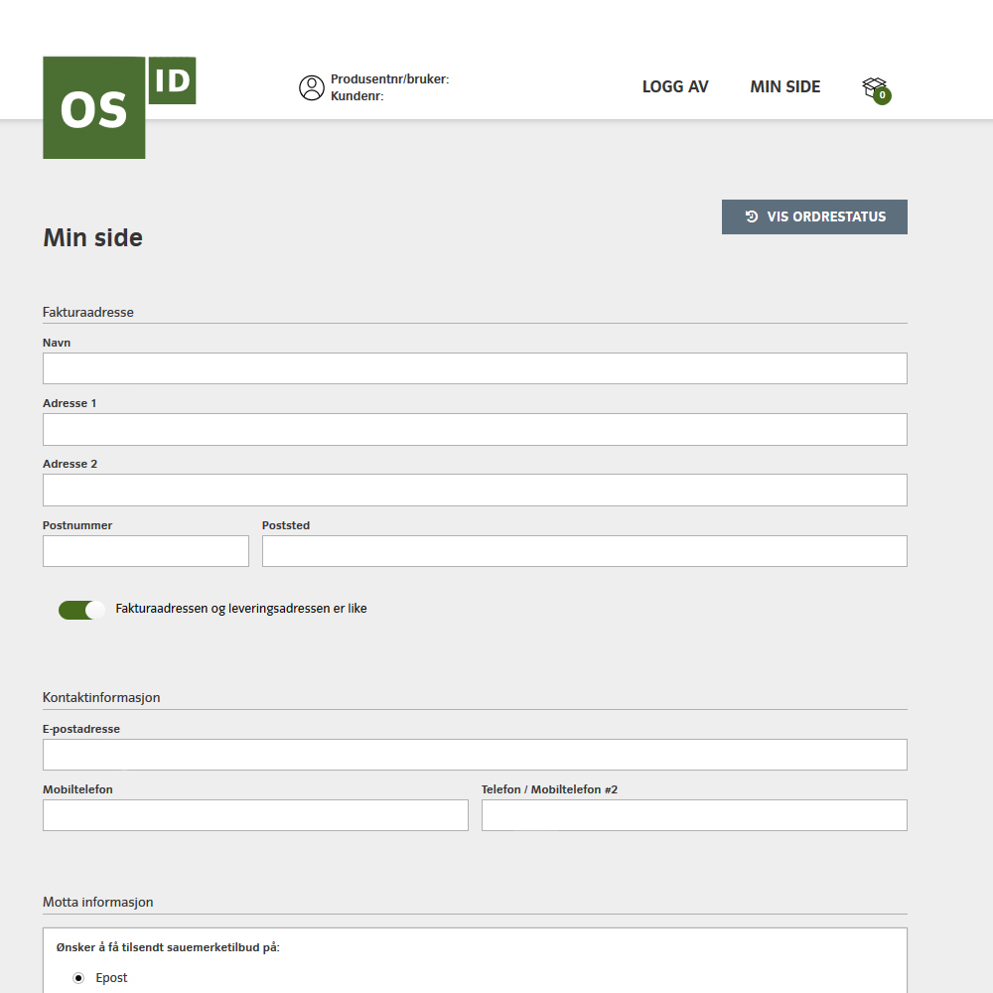The image size is (993, 993).
Task: Open MIN SIDE in the header
Action: (784, 86)
